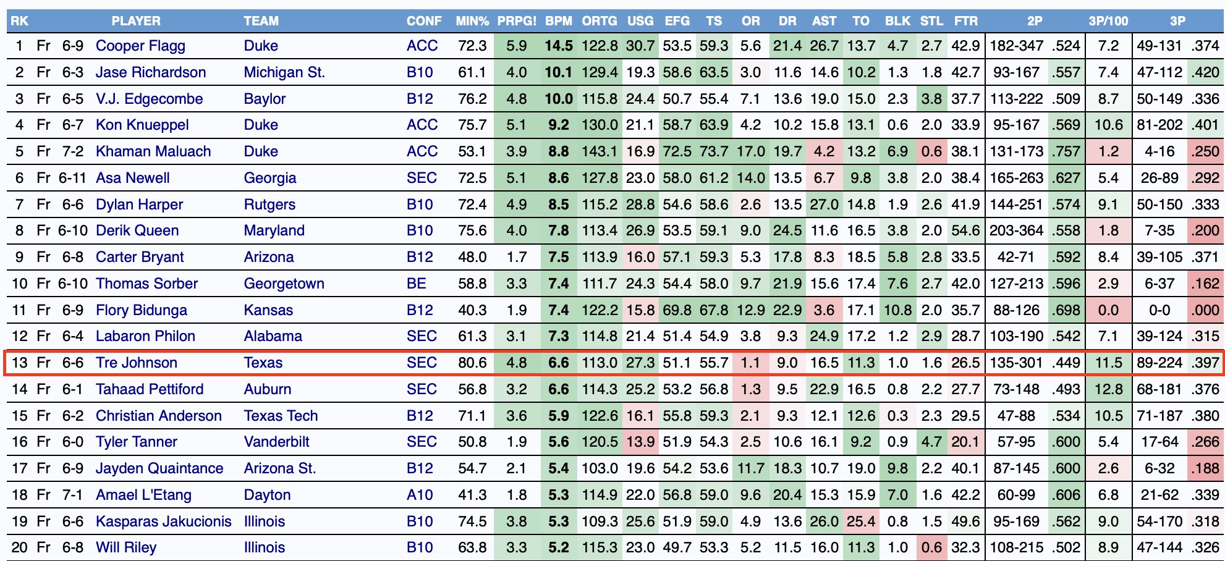The height and width of the screenshot is (561, 1225).
Task: Open Georgia team page
Action: [x=270, y=178]
